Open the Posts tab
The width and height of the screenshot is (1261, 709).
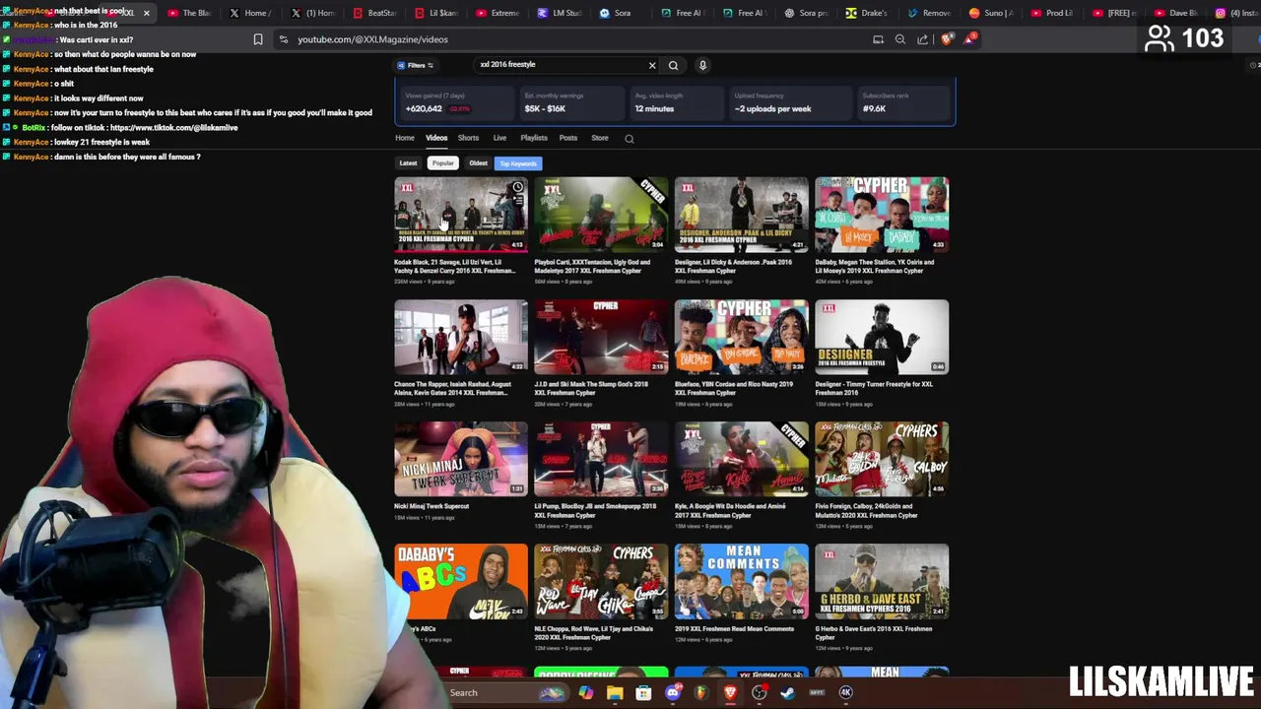(568, 138)
